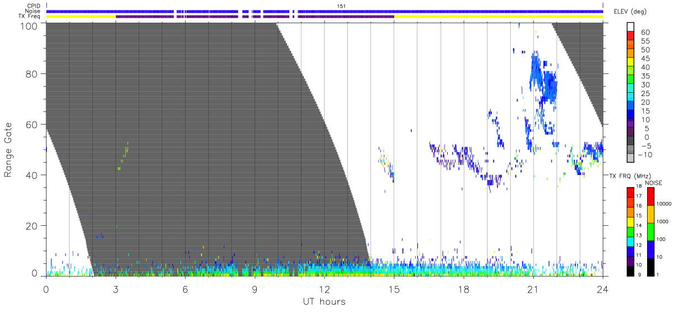
Task: Click the 25 label on the ELEV colorbar
Action: click(645, 94)
